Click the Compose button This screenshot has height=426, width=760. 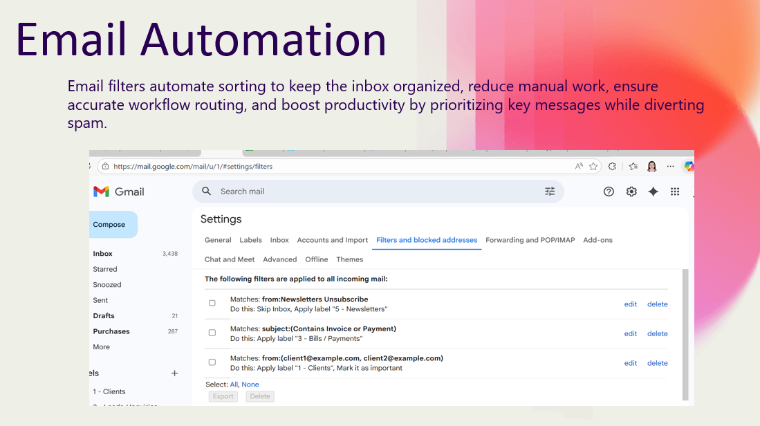pyautogui.click(x=113, y=224)
